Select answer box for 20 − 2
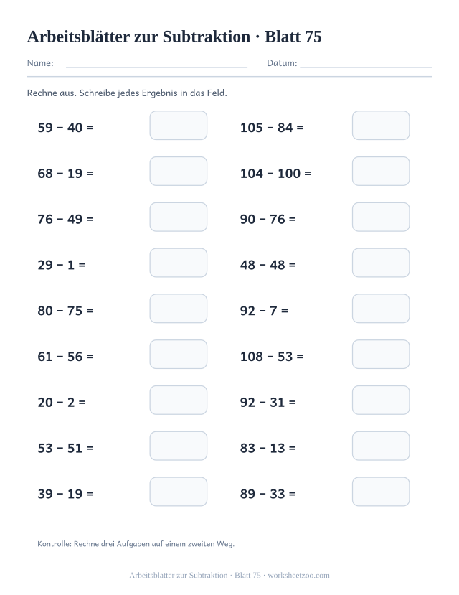The height and width of the screenshot is (595, 459). tap(179, 400)
